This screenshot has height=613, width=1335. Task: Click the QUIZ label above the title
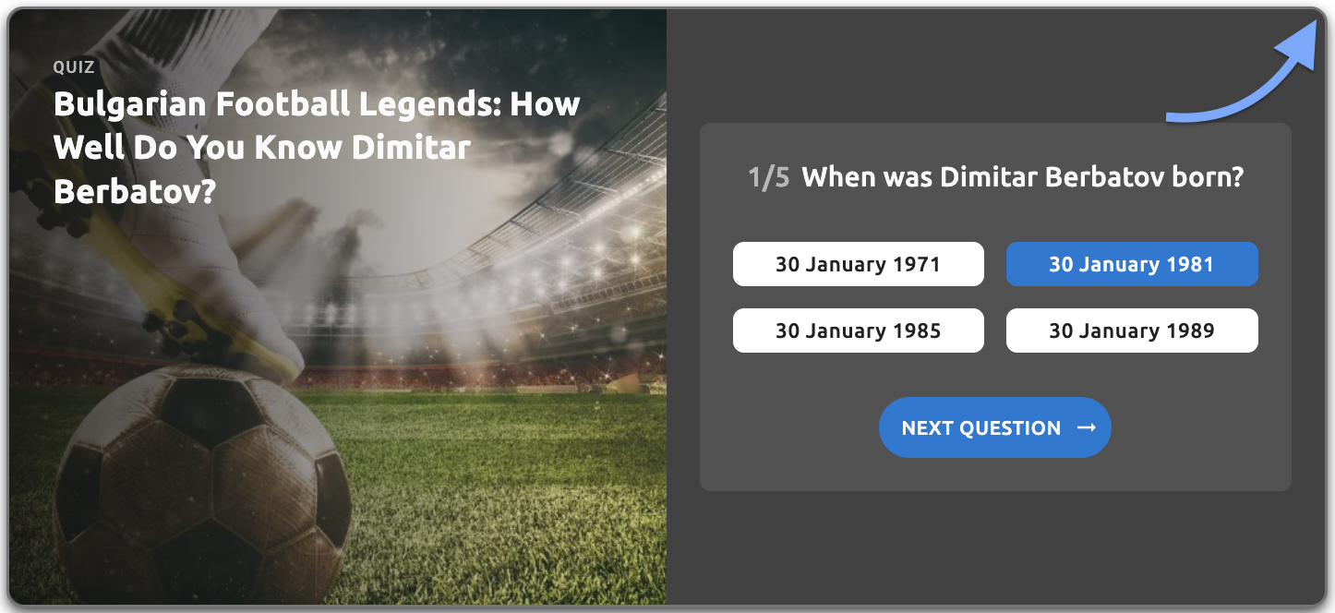74,67
